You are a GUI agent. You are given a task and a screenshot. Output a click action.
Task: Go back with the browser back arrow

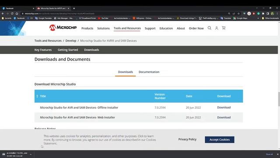pos(3,14)
